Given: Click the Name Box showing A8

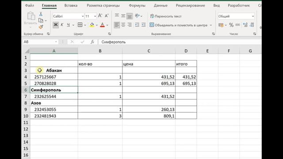Looking at the screenshot, I should 38,42.
